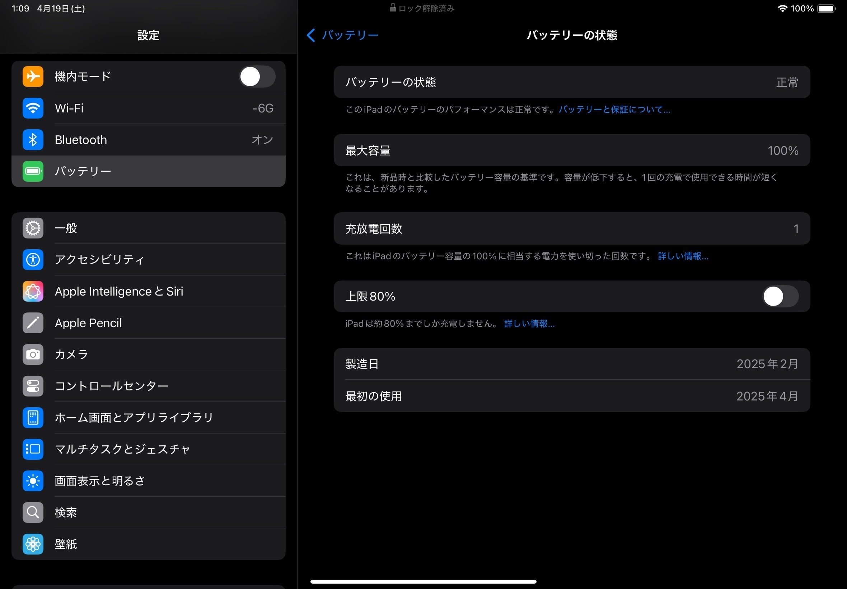This screenshot has width=847, height=589.
Task: Open Camera settings via camera icon
Action: pyautogui.click(x=33, y=354)
